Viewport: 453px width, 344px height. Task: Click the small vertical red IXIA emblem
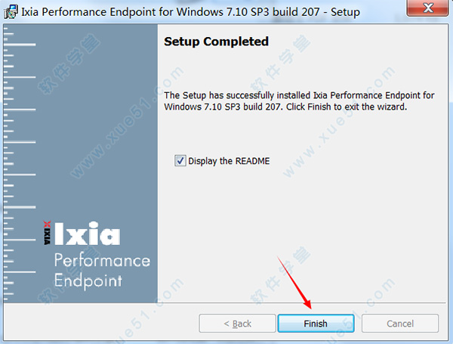coord(47,233)
